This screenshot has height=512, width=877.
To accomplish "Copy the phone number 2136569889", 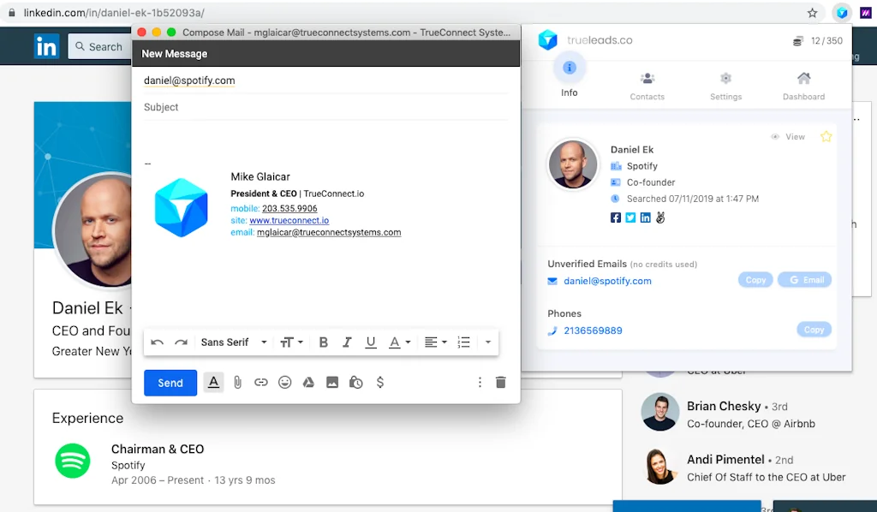I will 814,329.
